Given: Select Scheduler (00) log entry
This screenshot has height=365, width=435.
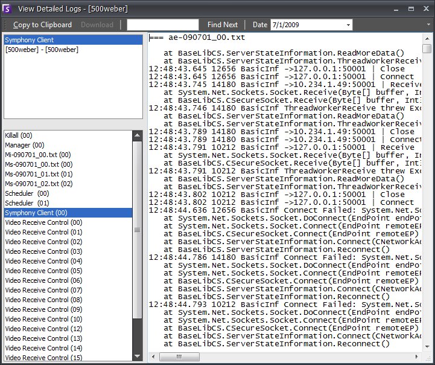Looking at the screenshot, I should click(x=68, y=193).
